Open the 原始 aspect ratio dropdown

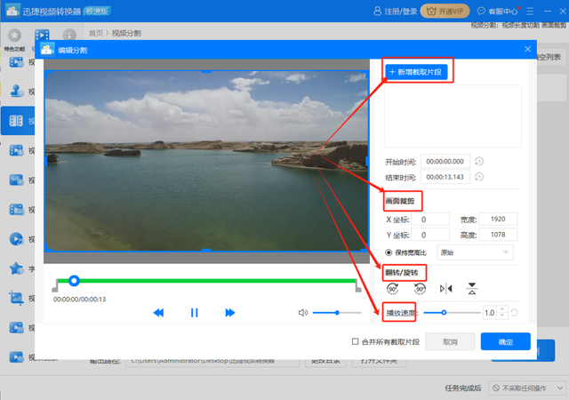tap(476, 252)
